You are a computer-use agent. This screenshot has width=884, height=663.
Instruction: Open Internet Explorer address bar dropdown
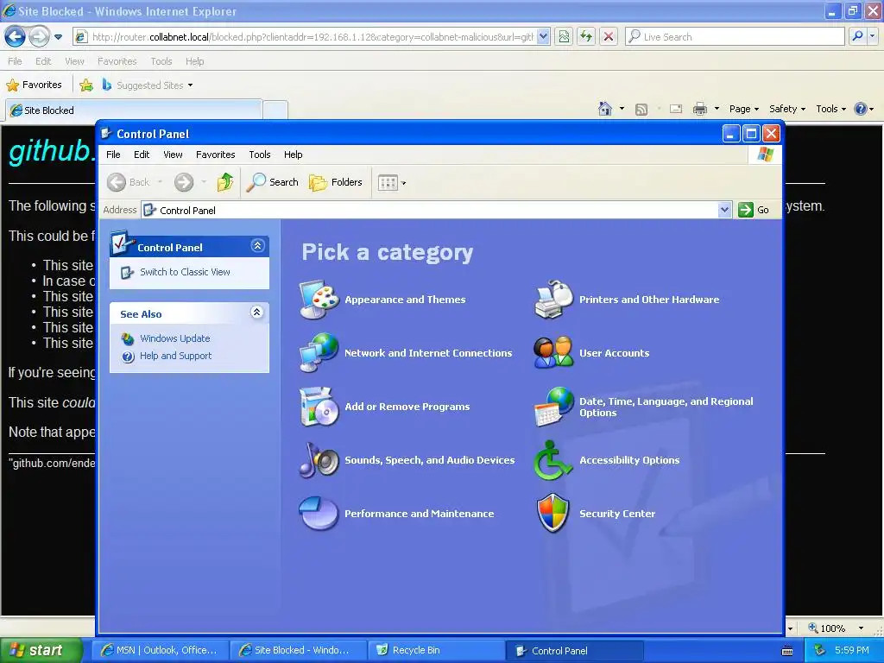tap(543, 37)
